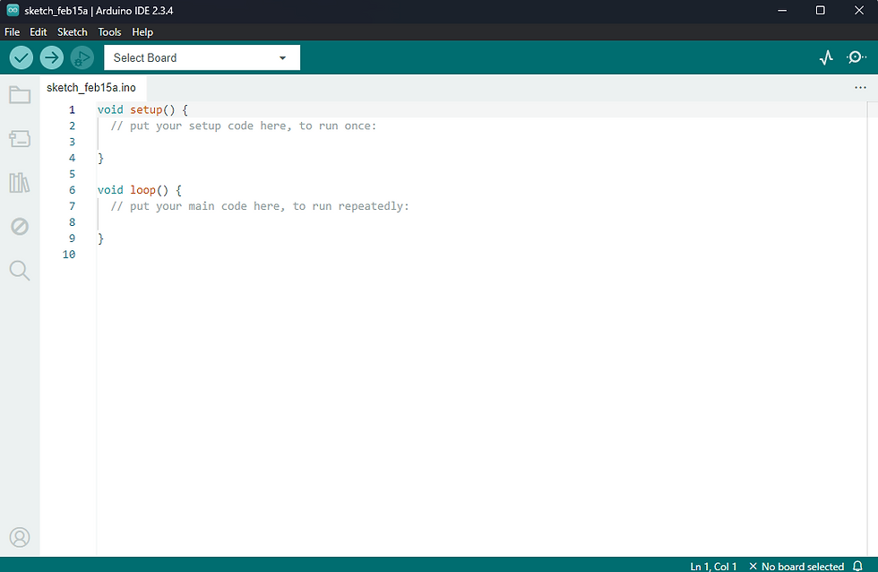Screen dimensions: 878x572
Task: Click the account profile icon
Action: 20,537
